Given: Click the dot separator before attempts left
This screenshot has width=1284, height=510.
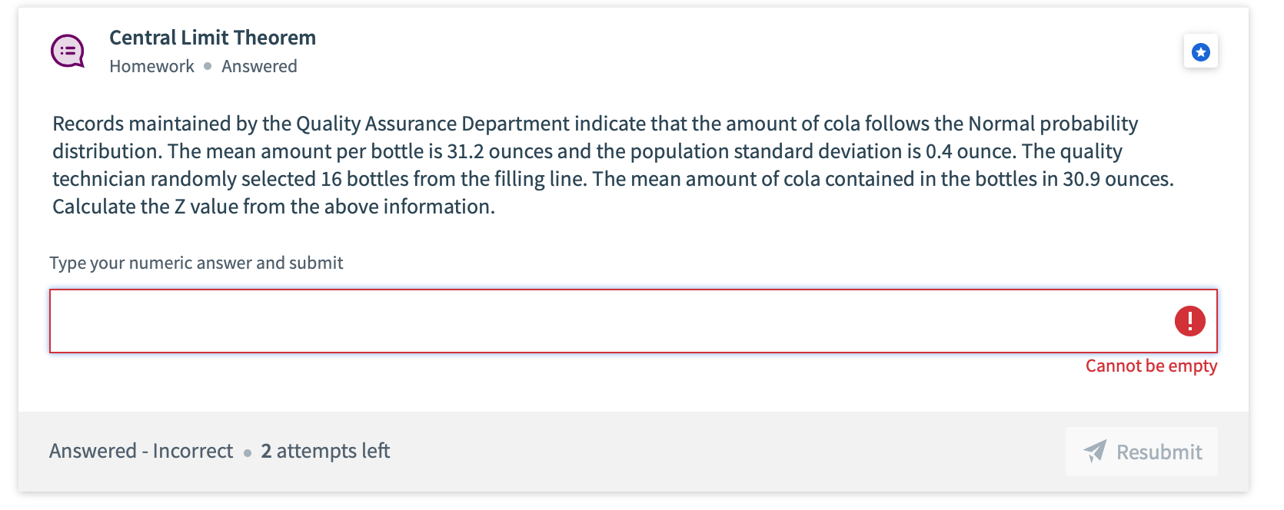Looking at the screenshot, I should (x=248, y=452).
